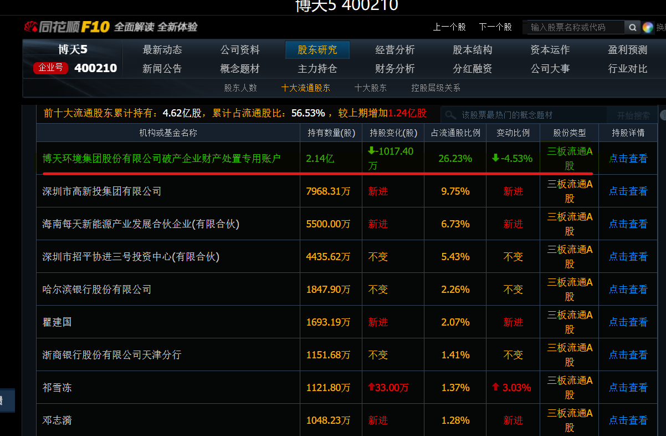Click 点击查看 for 邓志漪 row

pos(628,420)
